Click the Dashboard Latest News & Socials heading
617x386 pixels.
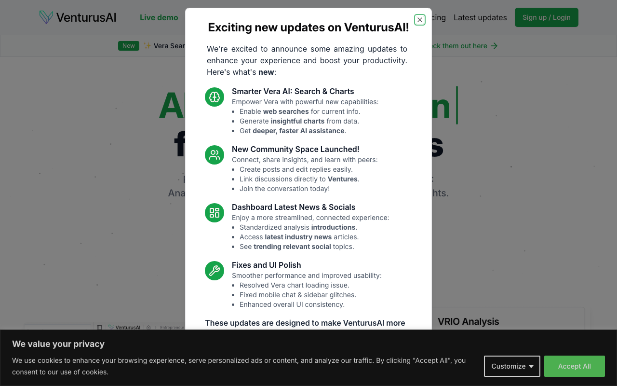click(x=294, y=207)
